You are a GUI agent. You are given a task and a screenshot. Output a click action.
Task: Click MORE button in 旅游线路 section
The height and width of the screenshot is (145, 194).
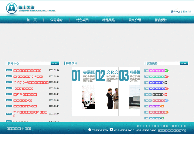pyautogui.click(x=184, y=63)
